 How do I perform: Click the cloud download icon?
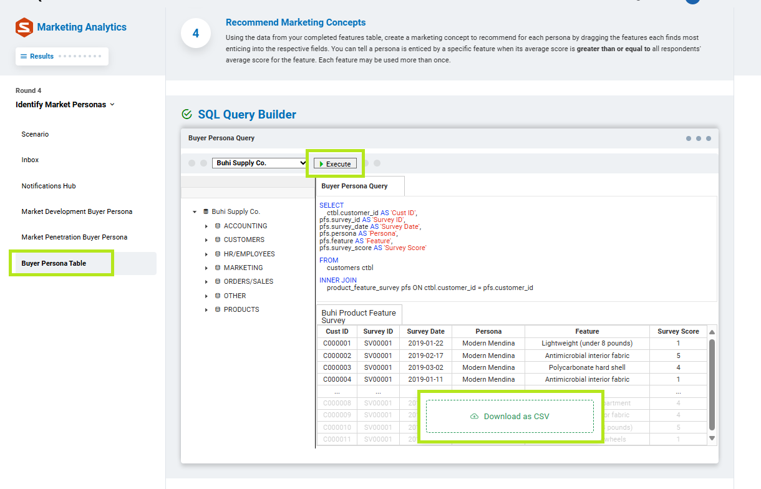coord(474,417)
